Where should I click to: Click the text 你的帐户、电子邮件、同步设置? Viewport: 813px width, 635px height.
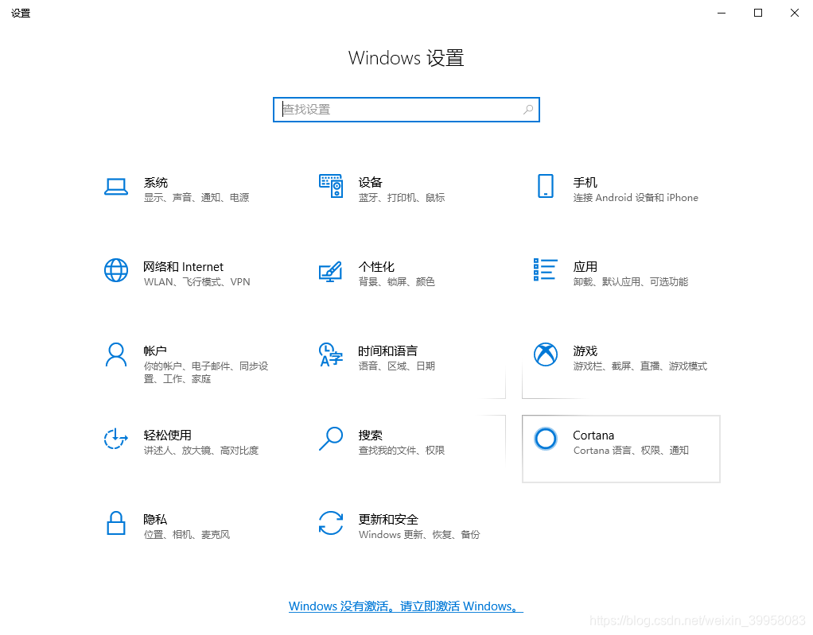pos(206,373)
